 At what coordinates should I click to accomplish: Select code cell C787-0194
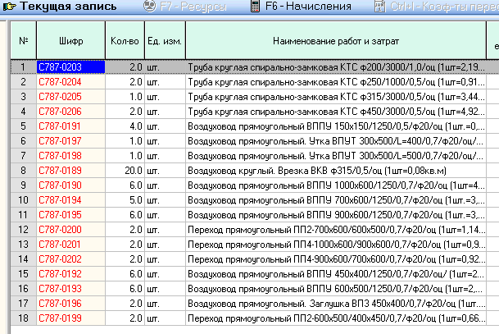(71, 200)
